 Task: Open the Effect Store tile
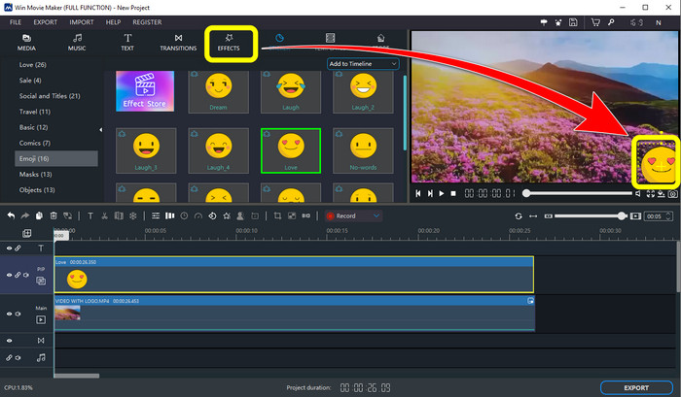click(146, 92)
